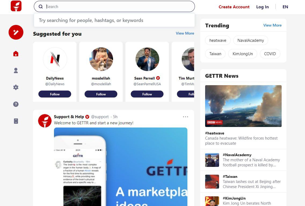305x206 pixels.
Task: Go to Home via sidebar house icon
Action: click(x=16, y=54)
